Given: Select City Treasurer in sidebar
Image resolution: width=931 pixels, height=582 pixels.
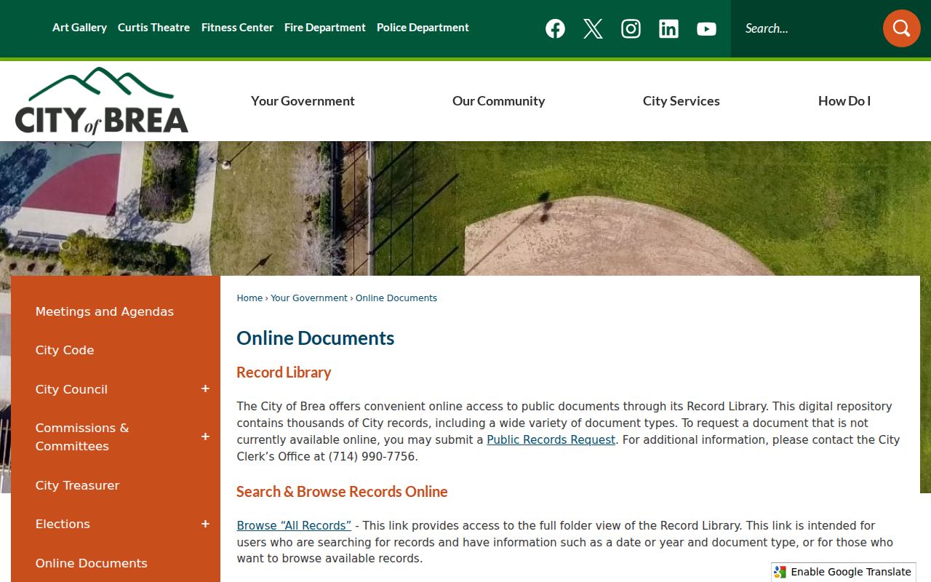Looking at the screenshot, I should tap(77, 485).
